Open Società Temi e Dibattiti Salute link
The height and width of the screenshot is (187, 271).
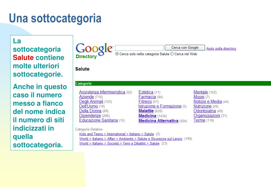tap(119, 143)
